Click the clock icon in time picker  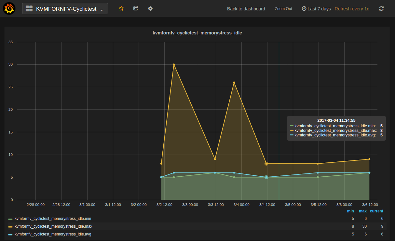coord(304,9)
